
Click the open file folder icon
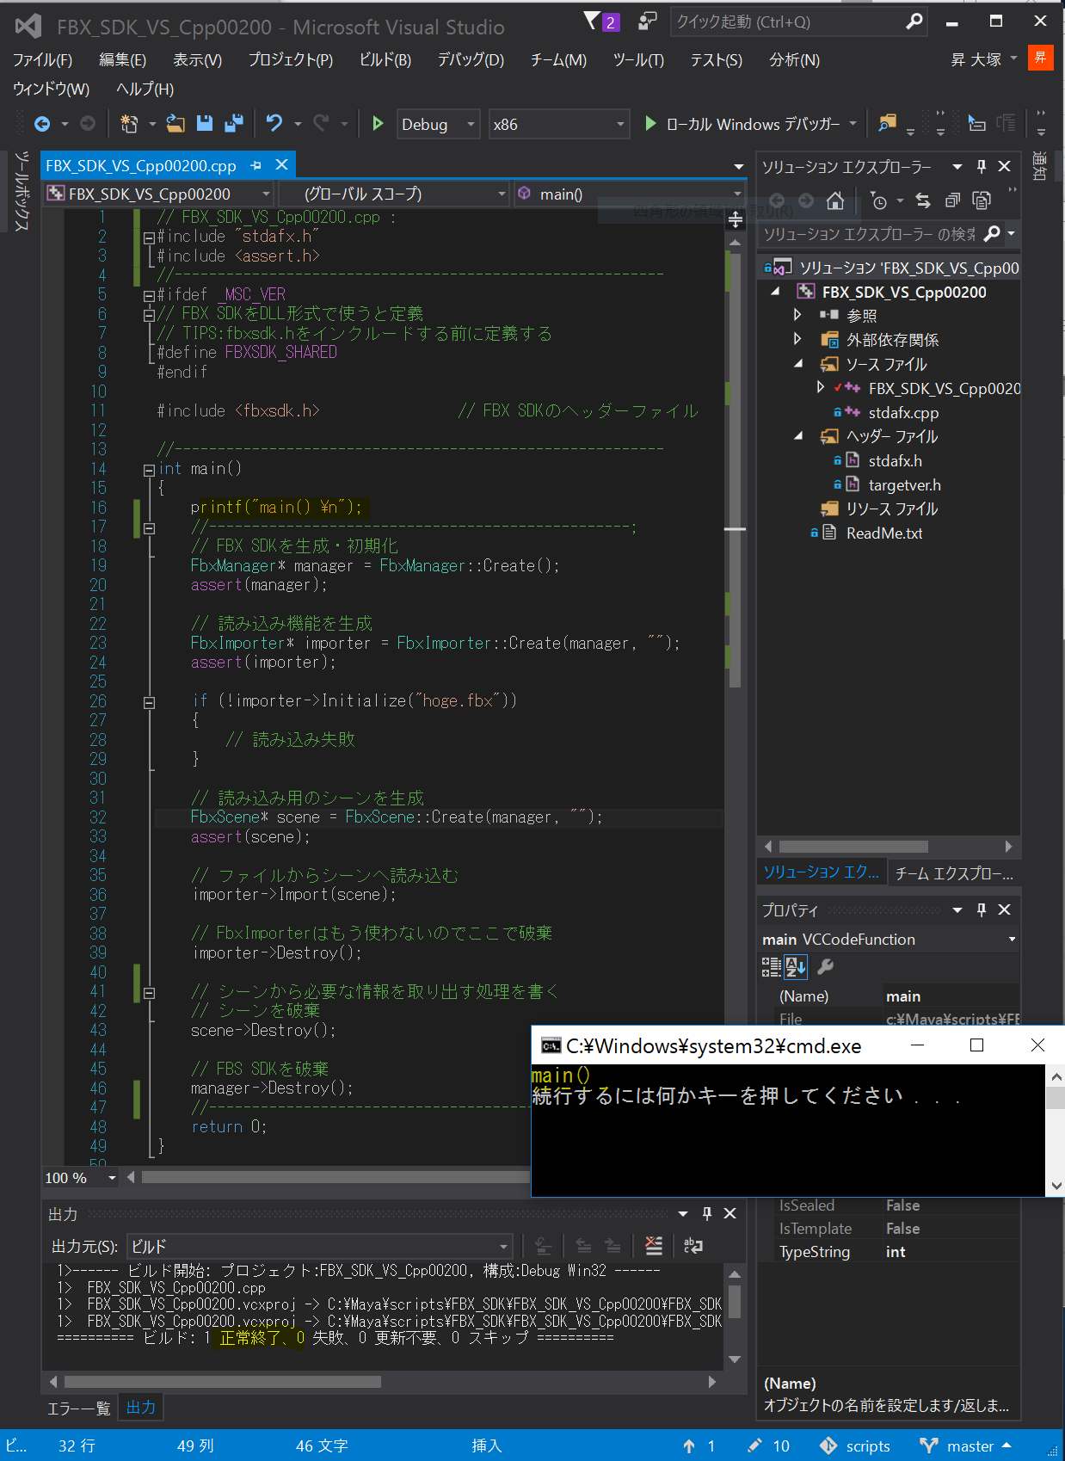[x=175, y=124]
